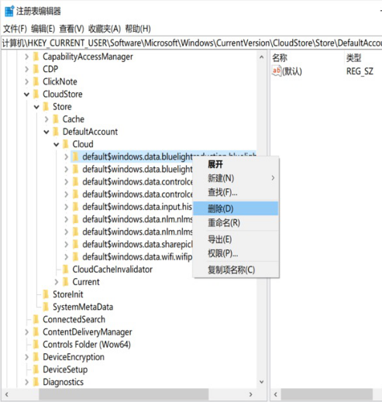The height and width of the screenshot is (402, 382).
Task: Expand the Diagnostics tree node
Action: coord(26,382)
